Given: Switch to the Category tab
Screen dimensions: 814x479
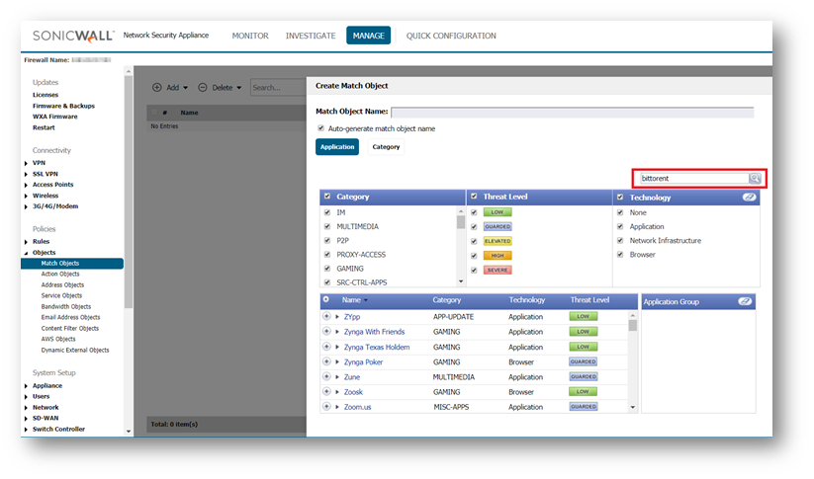Looking at the screenshot, I should (x=386, y=147).
